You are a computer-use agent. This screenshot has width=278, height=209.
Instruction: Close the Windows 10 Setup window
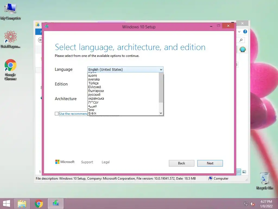(x=228, y=26)
